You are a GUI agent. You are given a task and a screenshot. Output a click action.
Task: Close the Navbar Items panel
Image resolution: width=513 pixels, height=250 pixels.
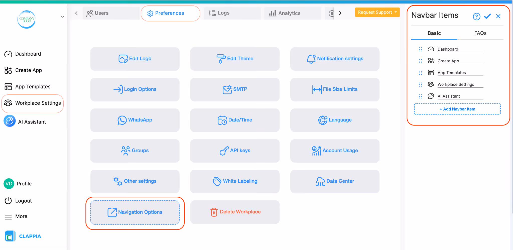pyautogui.click(x=498, y=16)
